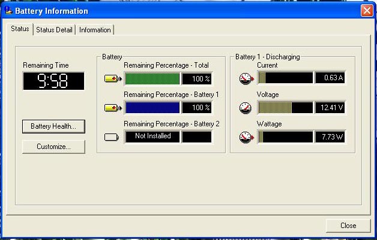Image resolution: width=377 pixels, height=240 pixels.
Task: Open the Information tab
Action: click(95, 30)
